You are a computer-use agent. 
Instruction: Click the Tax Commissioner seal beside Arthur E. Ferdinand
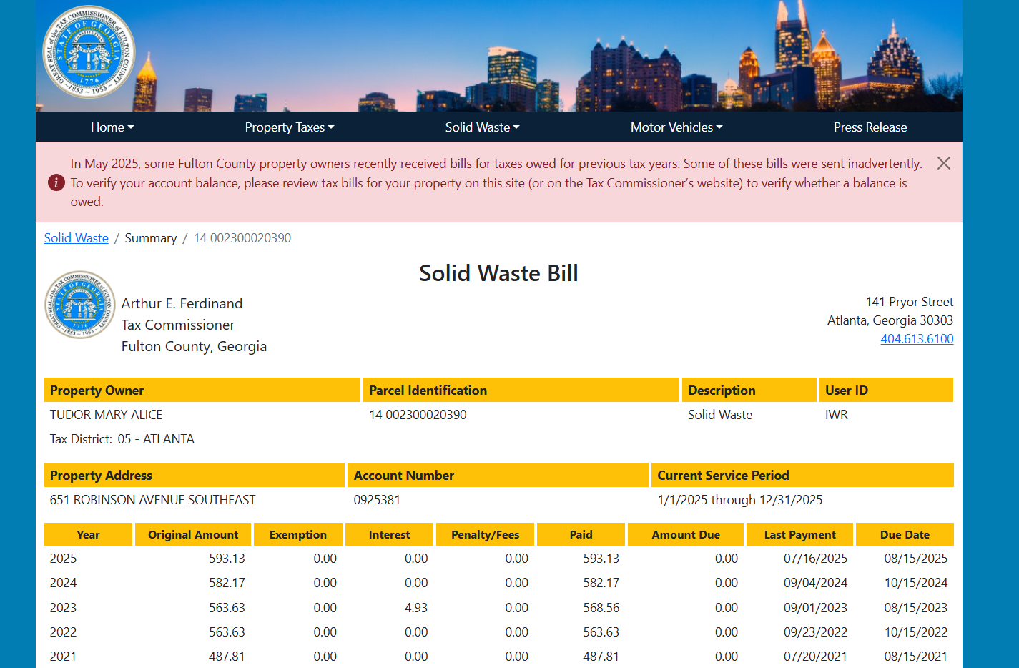click(x=80, y=305)
